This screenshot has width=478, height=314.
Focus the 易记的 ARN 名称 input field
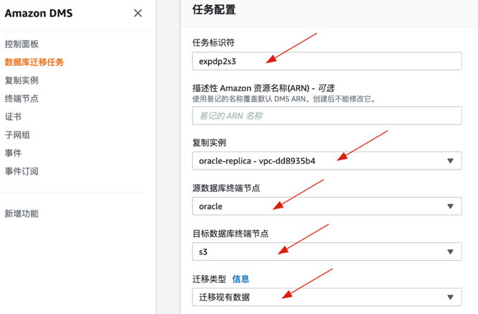coord(327,116)
